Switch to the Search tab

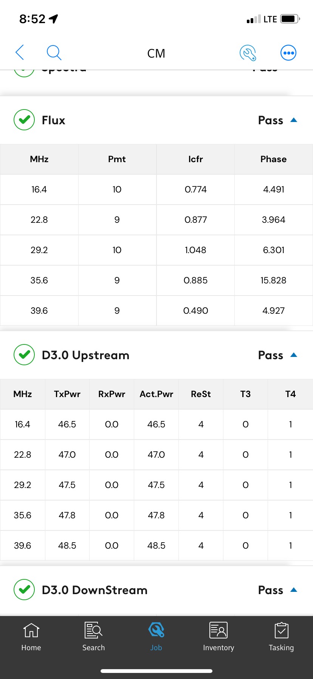click(x=93, y=630)
